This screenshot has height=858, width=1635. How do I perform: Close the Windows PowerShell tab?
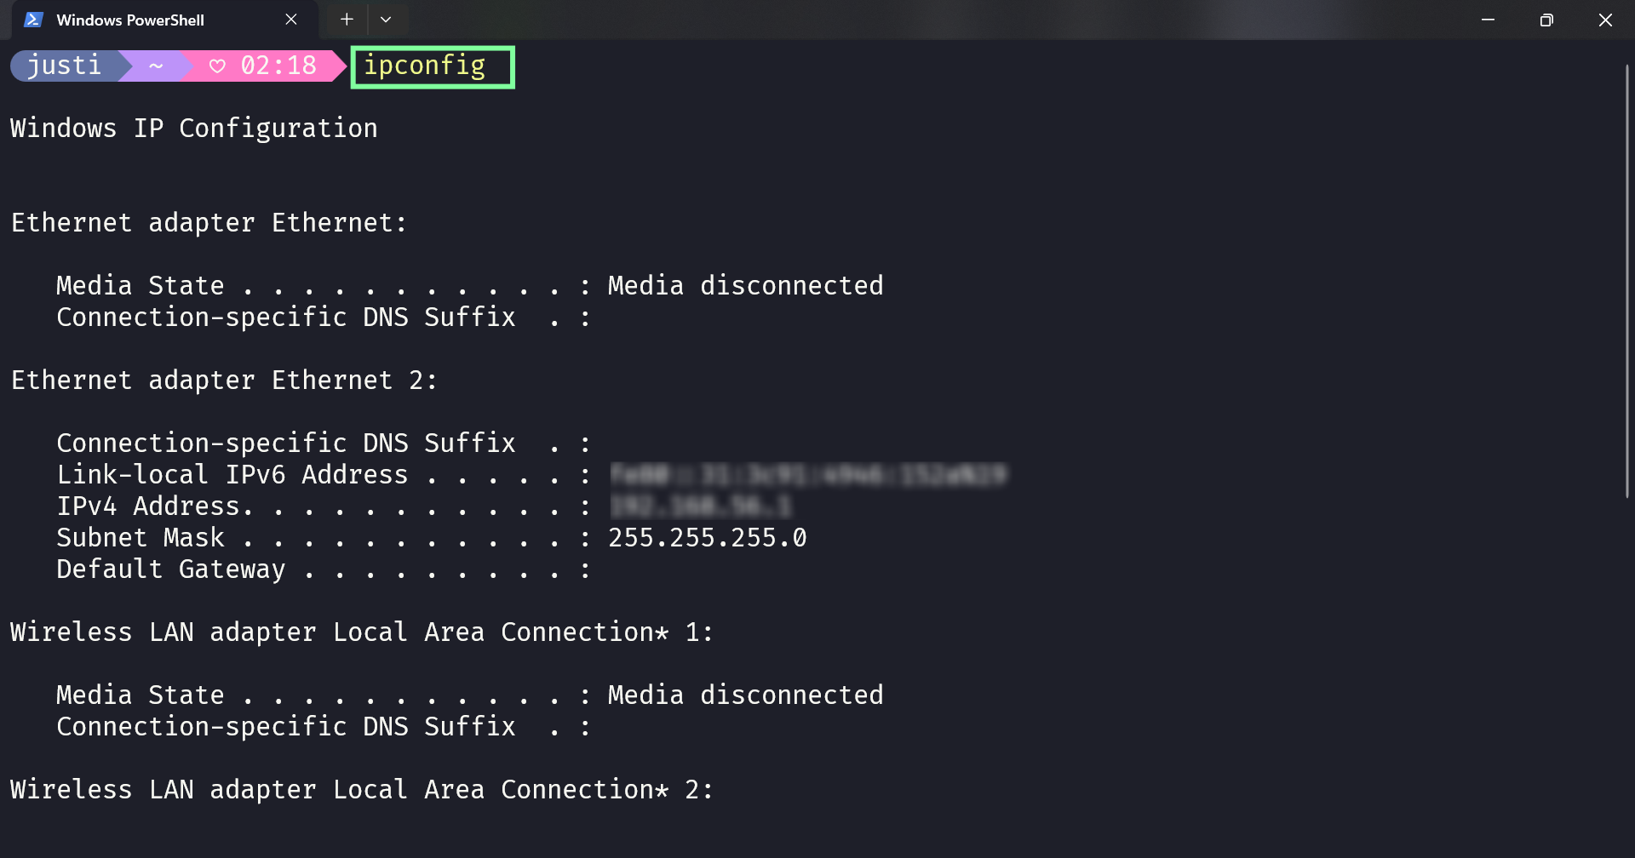tap(291, 19)
